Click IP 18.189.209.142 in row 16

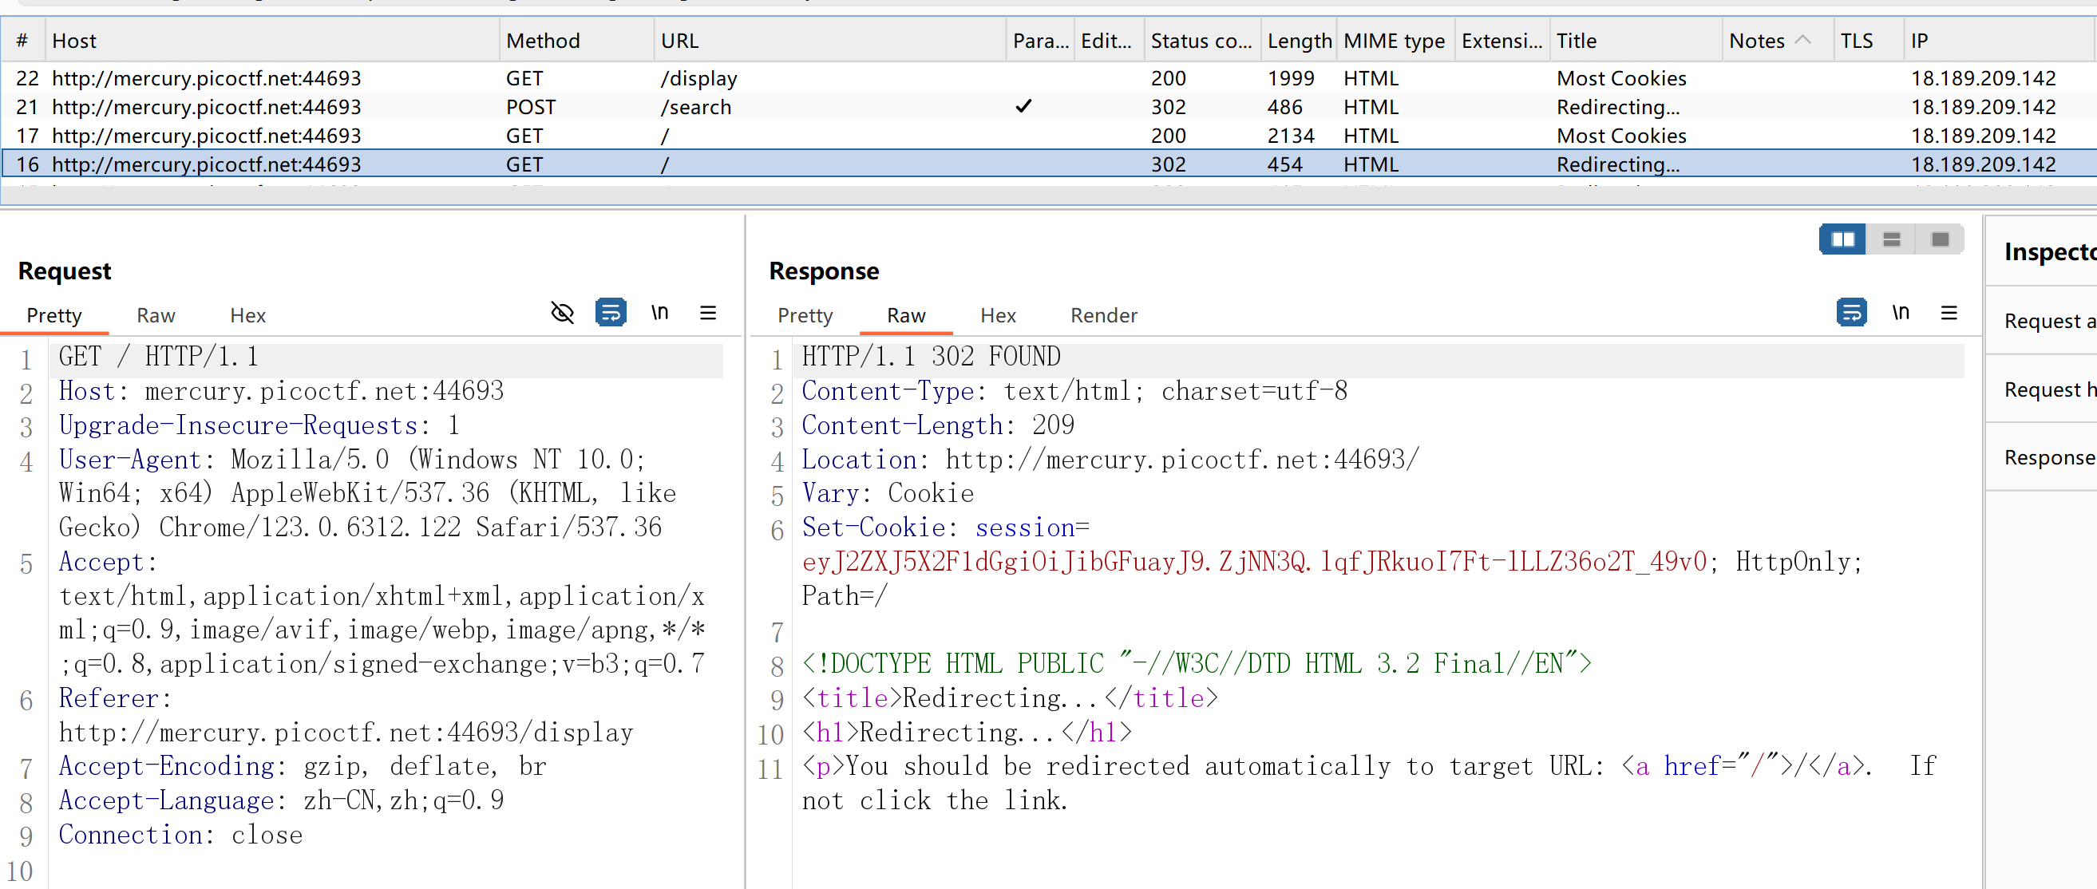1983,164
